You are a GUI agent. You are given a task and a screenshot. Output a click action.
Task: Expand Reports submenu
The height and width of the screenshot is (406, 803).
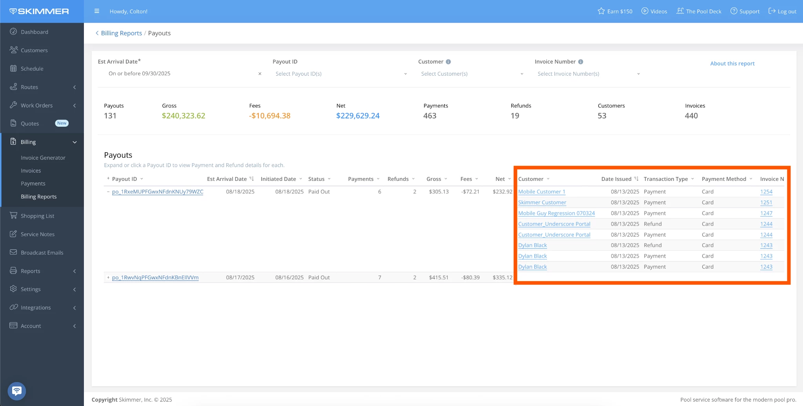tap(74, 271)
